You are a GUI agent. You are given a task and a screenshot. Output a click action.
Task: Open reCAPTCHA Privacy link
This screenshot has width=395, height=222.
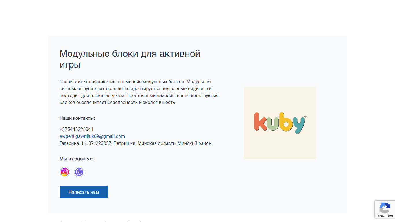click(x=380, y=216)
